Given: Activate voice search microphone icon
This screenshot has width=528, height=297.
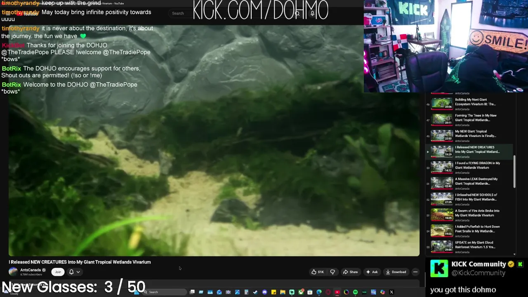Looking at the screenshot, I should click(312, 13).
